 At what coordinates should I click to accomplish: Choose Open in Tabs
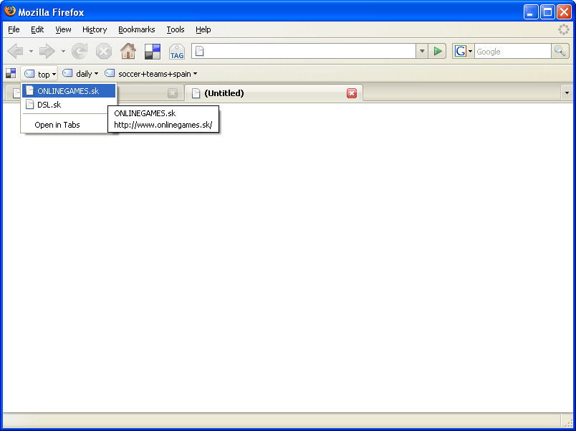[x=57, y=125]
